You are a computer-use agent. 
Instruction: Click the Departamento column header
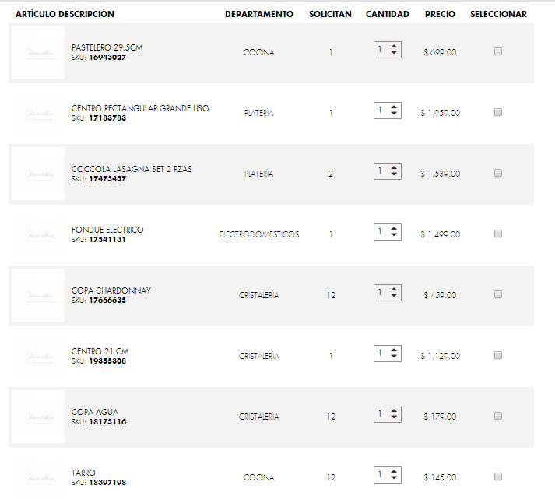pos(259,14)
